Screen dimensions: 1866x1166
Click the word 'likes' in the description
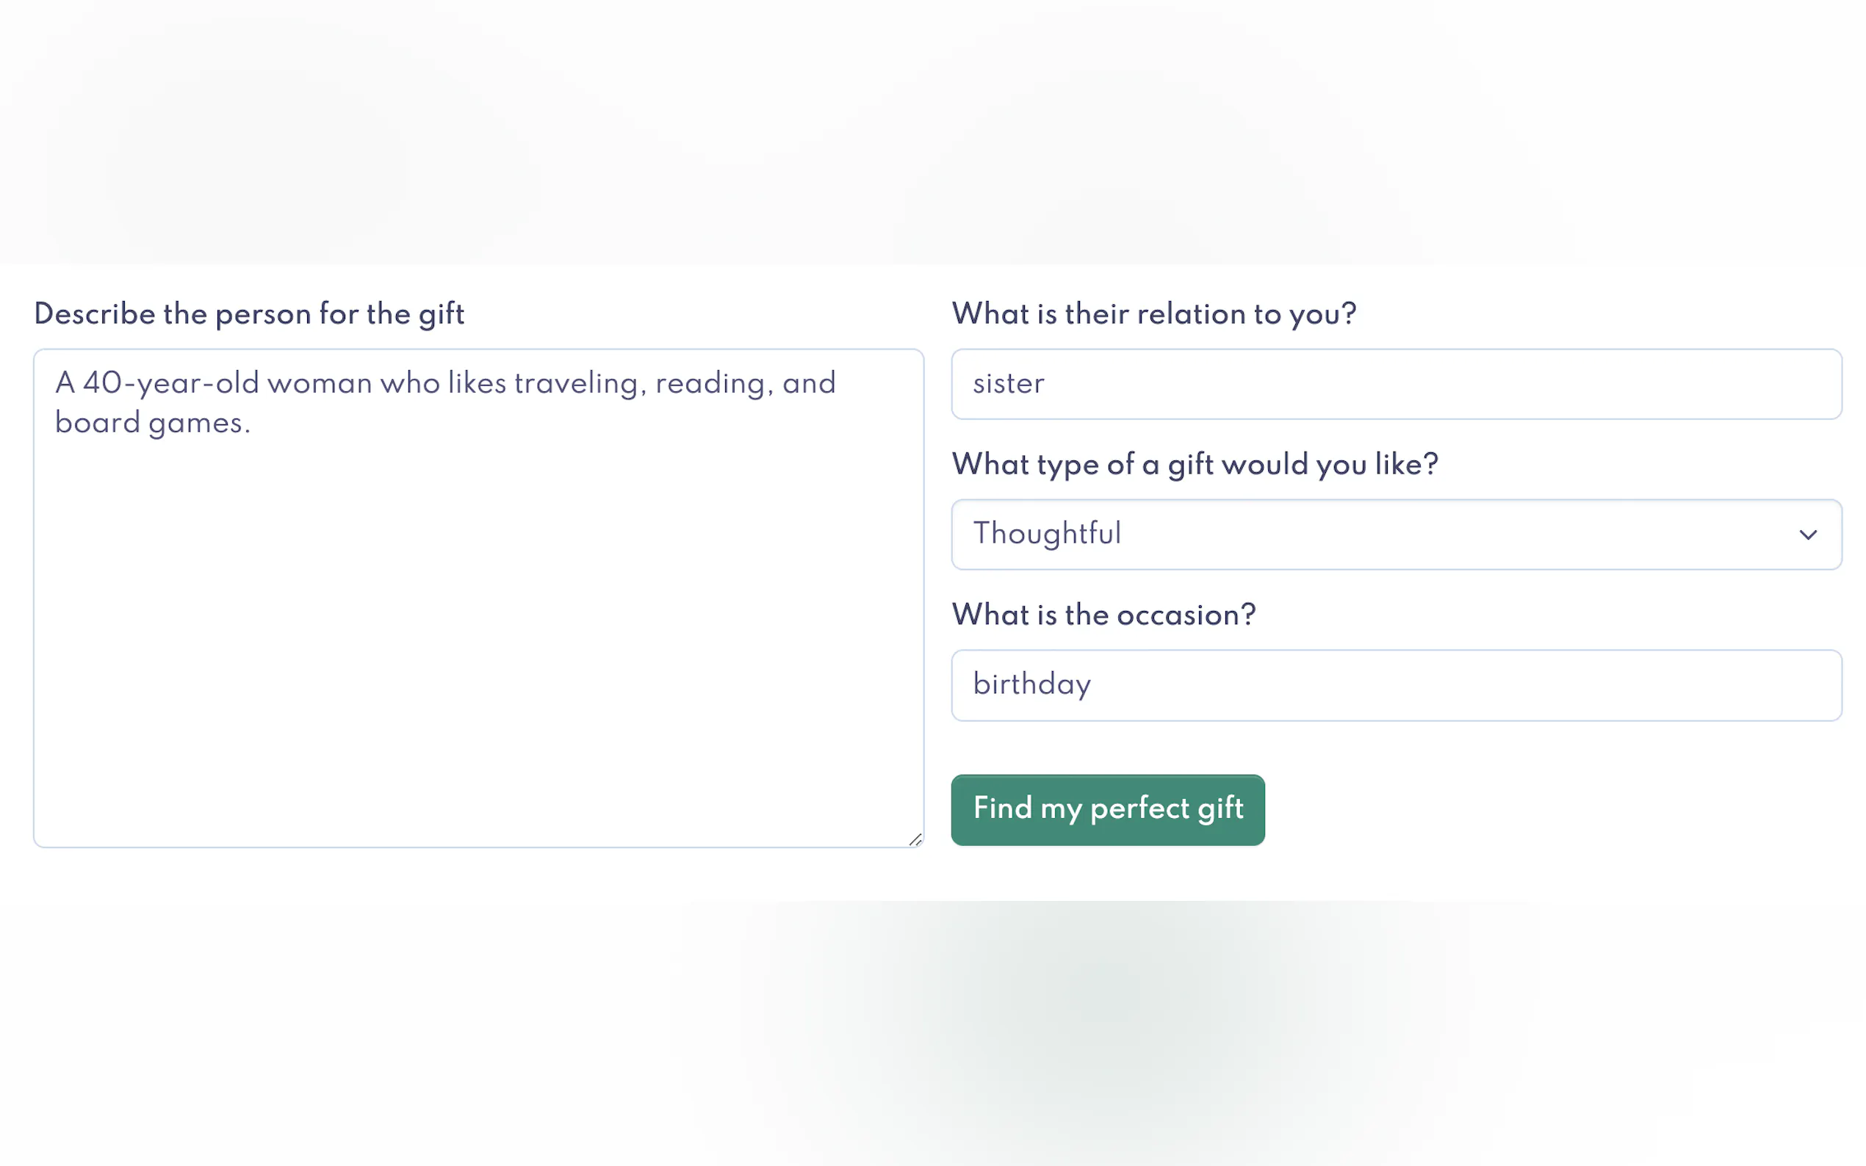point(477,383)
